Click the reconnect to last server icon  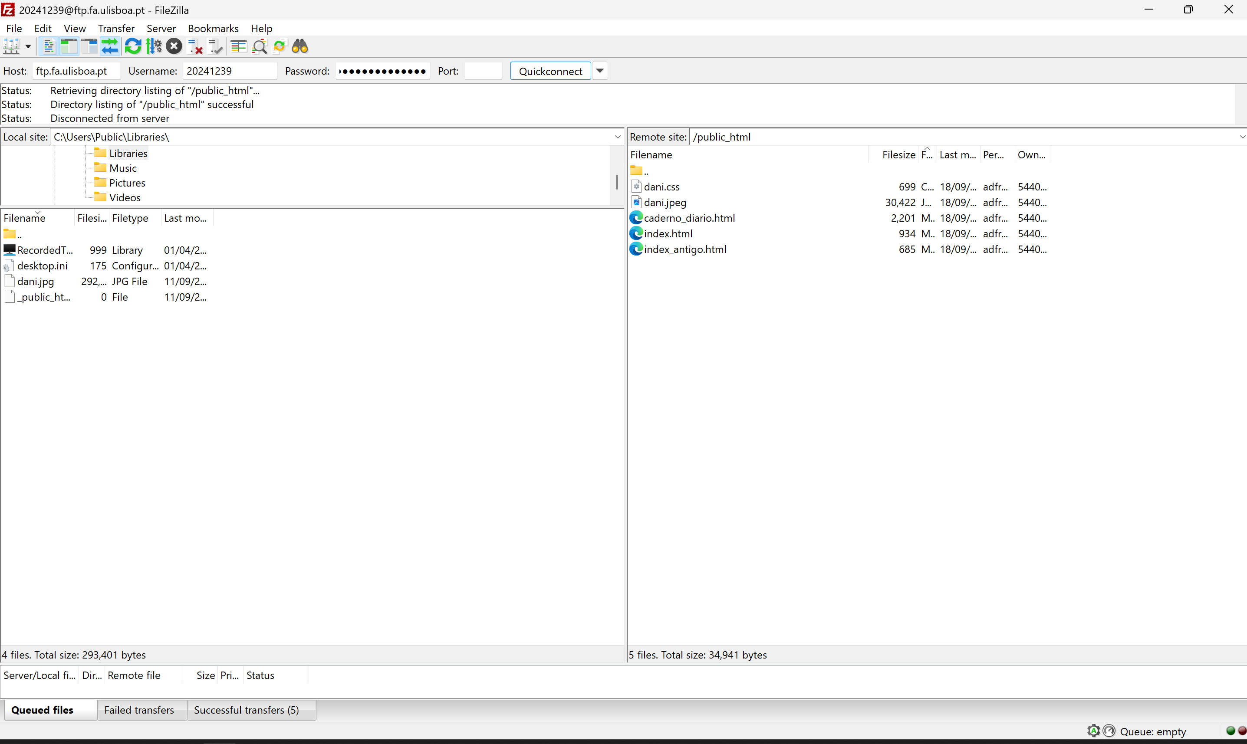coord(216,46)
